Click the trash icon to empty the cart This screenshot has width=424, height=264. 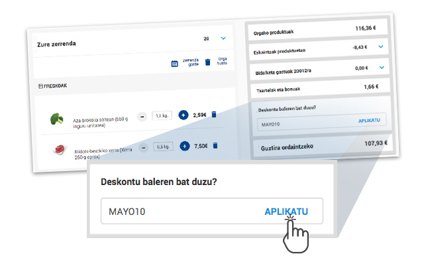tap(207, 62)
